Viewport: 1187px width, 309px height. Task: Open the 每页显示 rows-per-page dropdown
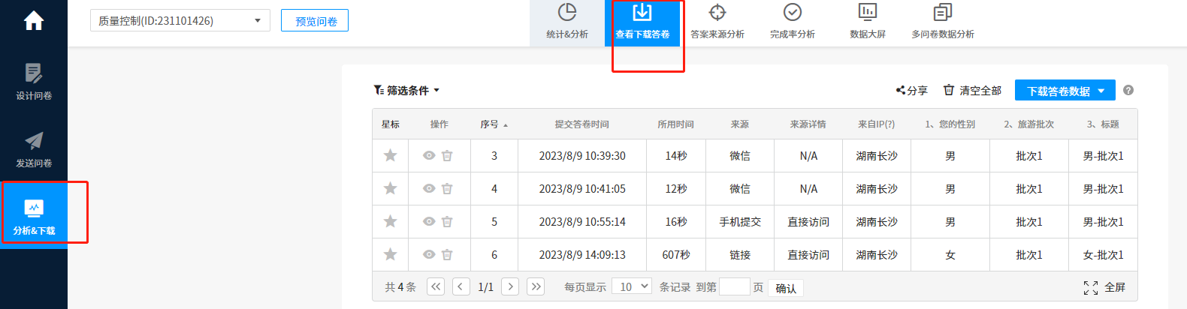click(x=631, y=286)
